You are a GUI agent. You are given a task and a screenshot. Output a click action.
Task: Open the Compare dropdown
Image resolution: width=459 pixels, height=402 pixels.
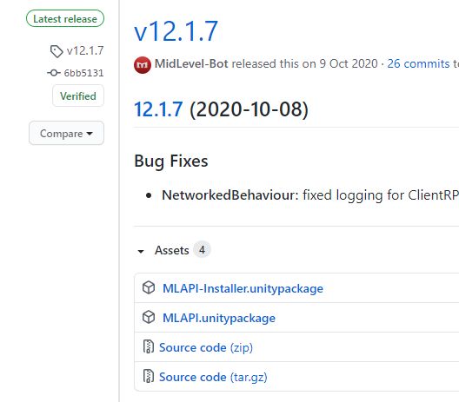[66, 133]
